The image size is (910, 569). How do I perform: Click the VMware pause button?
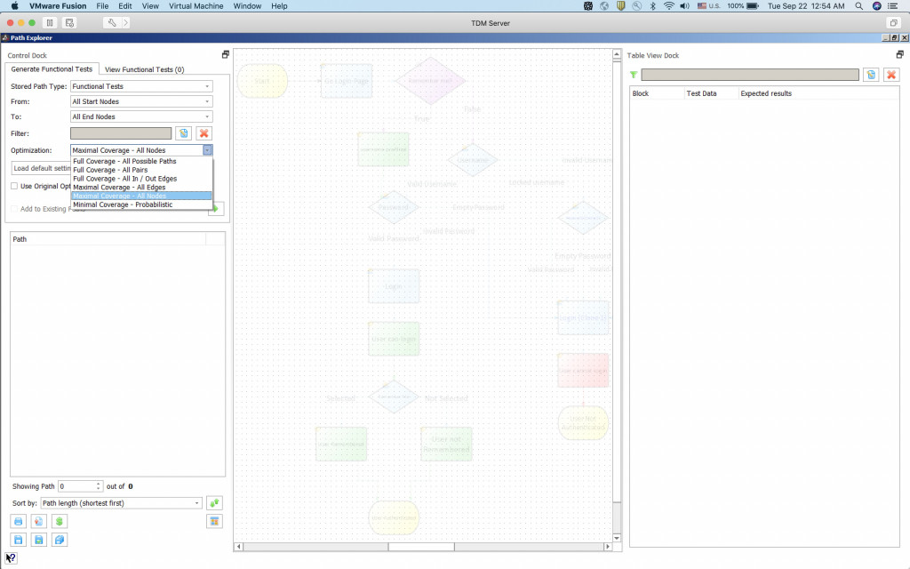[50, 22]
